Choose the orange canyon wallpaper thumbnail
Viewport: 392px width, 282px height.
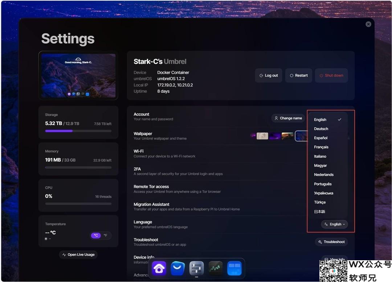[x=287, y=136]
